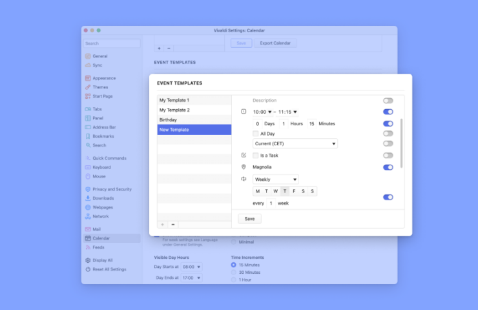Toggle the duration Days/Hours/Minutes switch
Image resolution: width=478 pixels, height=310 pixels.
[388, 124]
